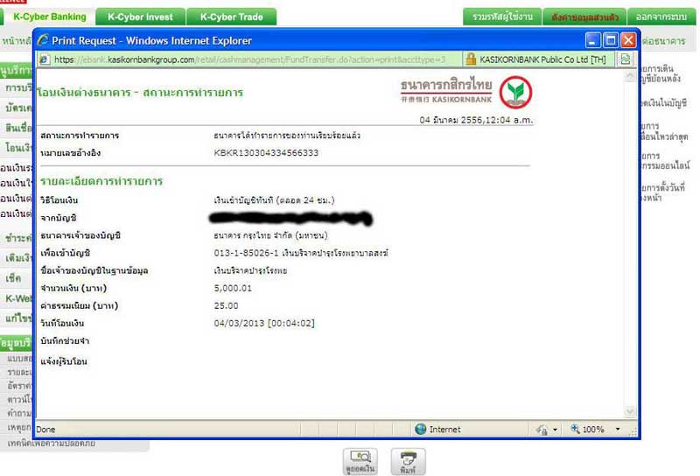Click the Internet zone globe icon

click(x=420, y=429)
